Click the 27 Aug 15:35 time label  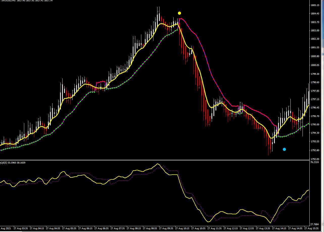311,228
